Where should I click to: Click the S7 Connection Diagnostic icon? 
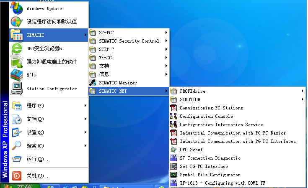[173, 158]
